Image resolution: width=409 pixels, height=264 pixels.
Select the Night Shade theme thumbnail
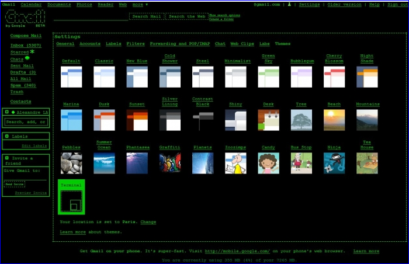pyautogui.click(x=367, y=77)
